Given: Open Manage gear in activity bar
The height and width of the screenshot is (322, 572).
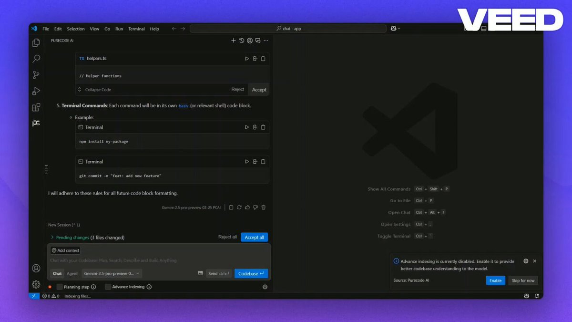Looking at the screenshot, I should 36,284.
